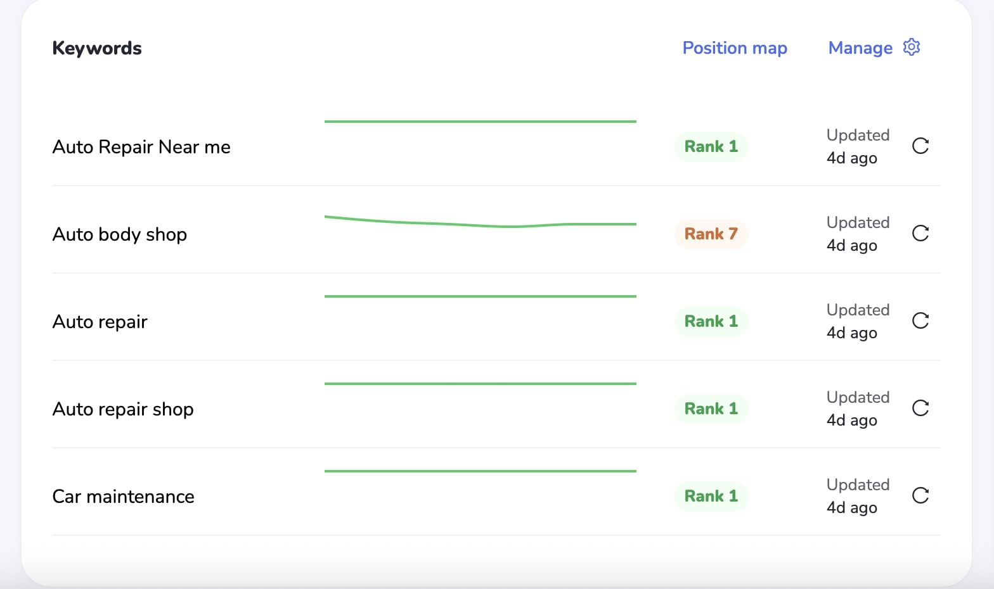This screenshot has height=589, width=994.
Task: Click Updated 4d ago for Auto repair
Action: coord(858,321)
